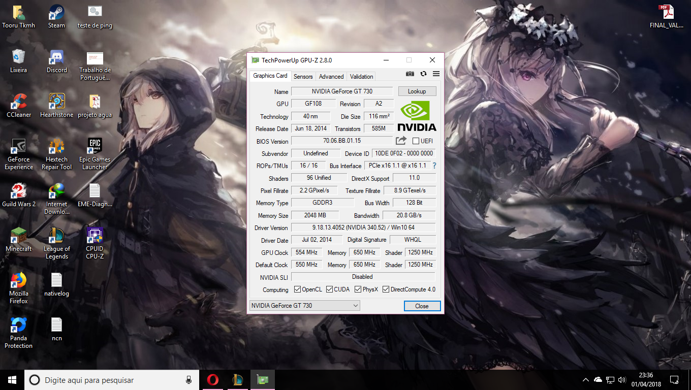
Task: Click the Lookup button
Action: coord(417,91)
